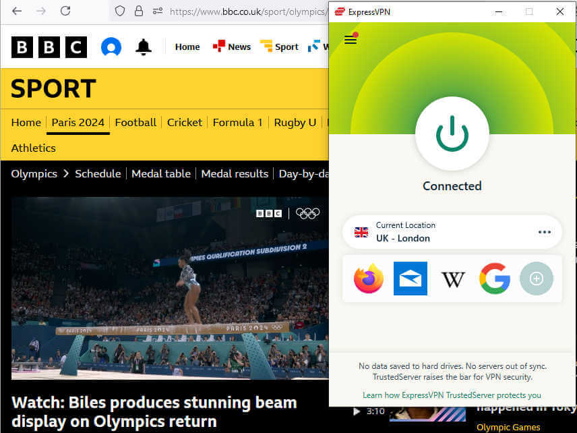Open BBC notifications bell

point(143,47)
